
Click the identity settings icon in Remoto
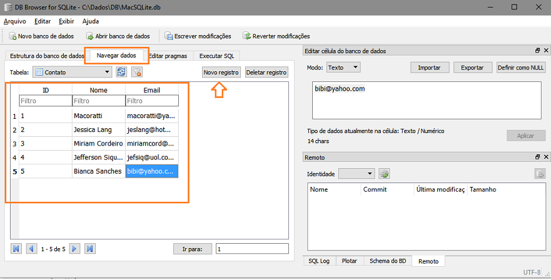(x=384, y=174)
